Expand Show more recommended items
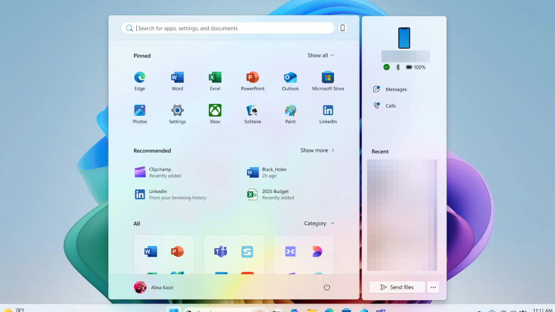The image size is (555, 312). [x=317, y=150]
